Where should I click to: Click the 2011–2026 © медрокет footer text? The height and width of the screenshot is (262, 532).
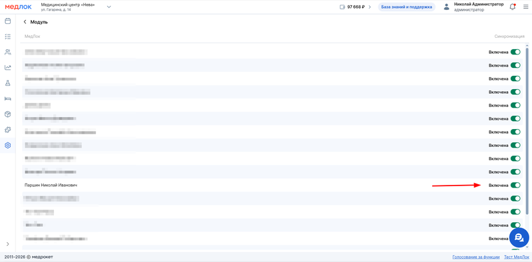29,257
